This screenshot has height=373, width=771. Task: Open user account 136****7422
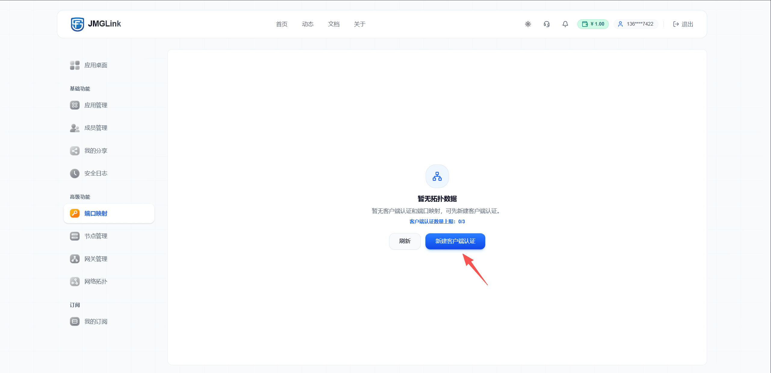coord(636,24)
